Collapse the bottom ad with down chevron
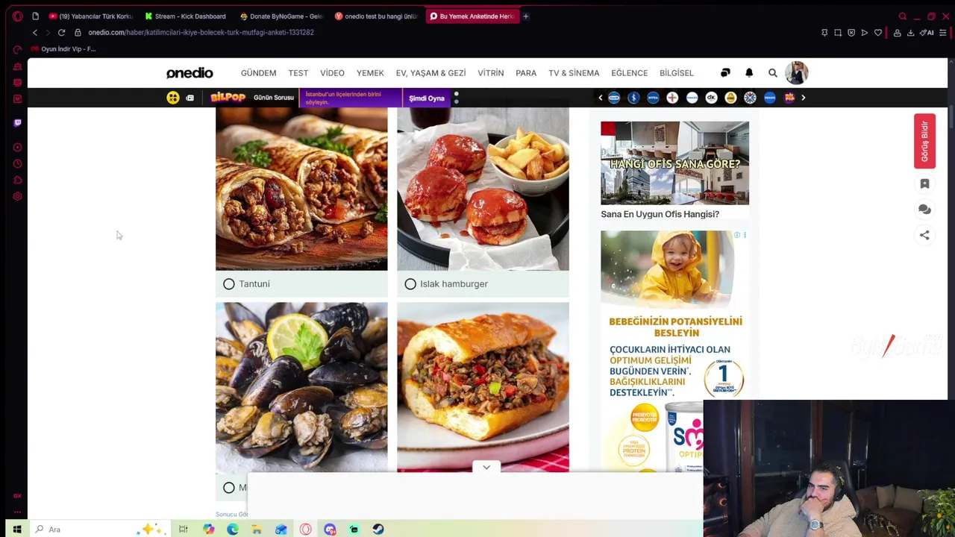The image size is (955, 537). (x=486, y=468)
